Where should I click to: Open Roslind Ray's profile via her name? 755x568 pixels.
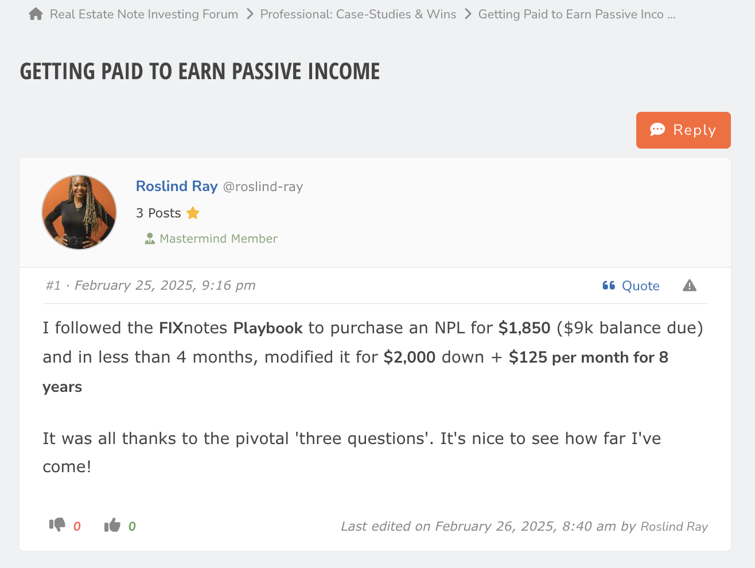pos(177,186)
